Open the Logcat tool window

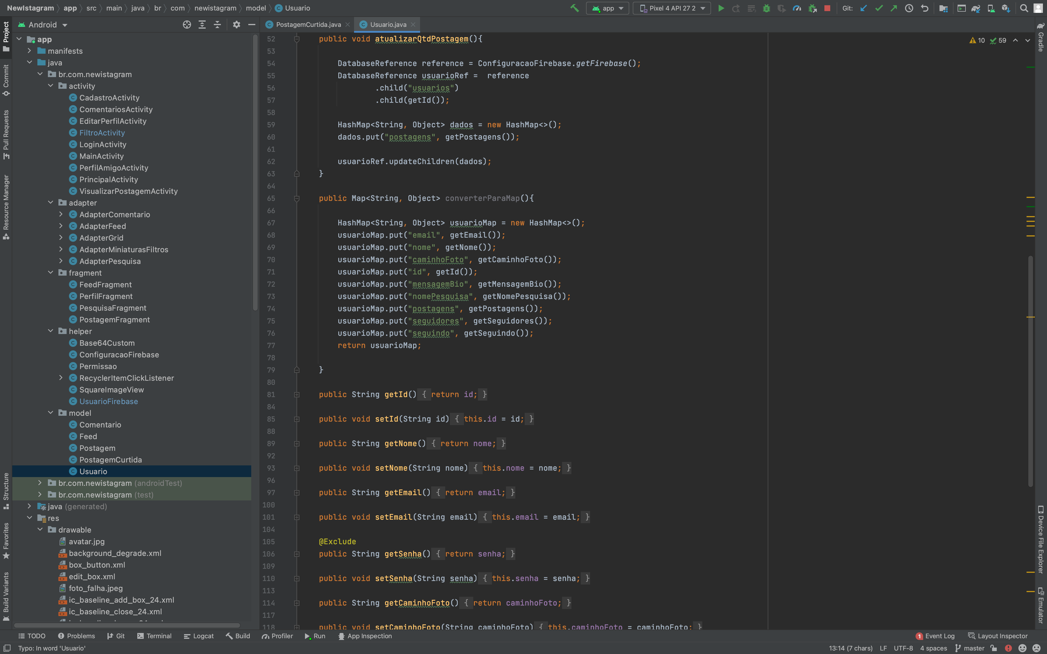tap(199, 636)
